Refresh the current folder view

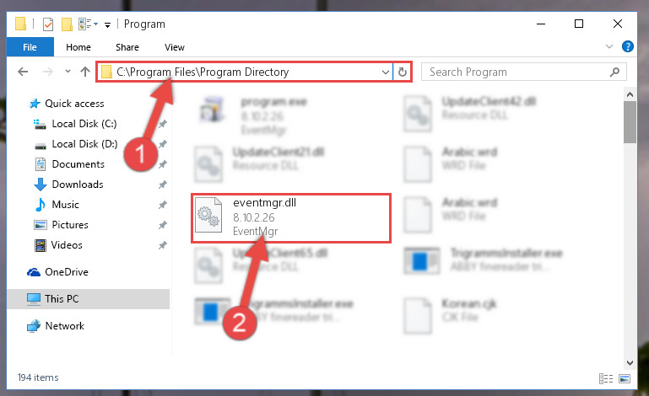[403, 72]
